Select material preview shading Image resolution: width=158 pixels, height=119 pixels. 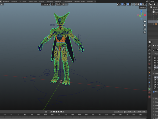141,4
